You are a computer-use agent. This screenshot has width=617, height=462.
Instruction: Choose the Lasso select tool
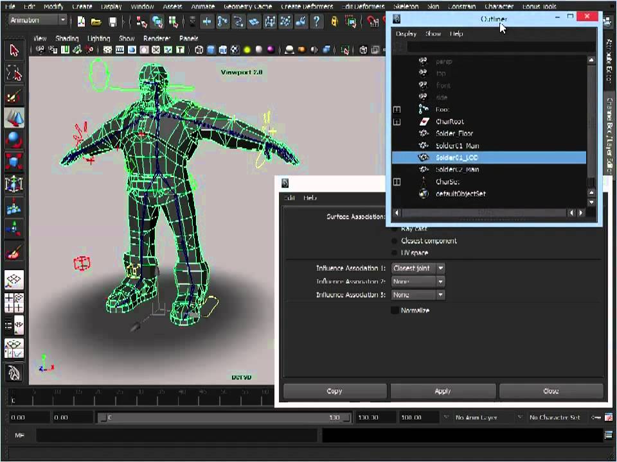pos(14,73)
